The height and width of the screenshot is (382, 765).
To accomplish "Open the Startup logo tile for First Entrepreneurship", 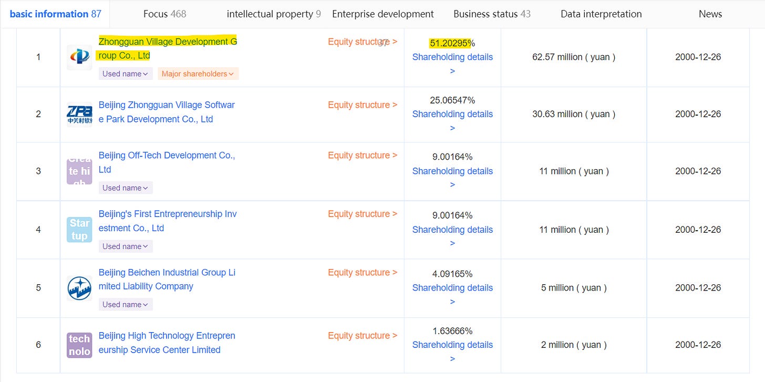I will (79, 230).
